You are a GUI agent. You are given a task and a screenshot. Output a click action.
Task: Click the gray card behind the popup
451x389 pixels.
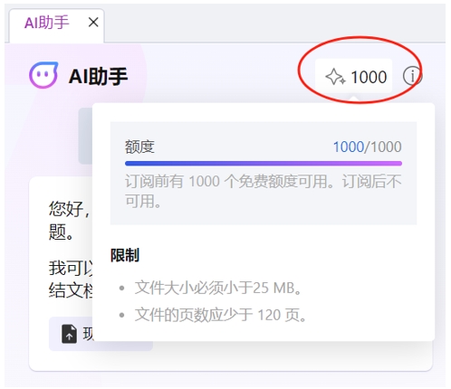point(85,136)
